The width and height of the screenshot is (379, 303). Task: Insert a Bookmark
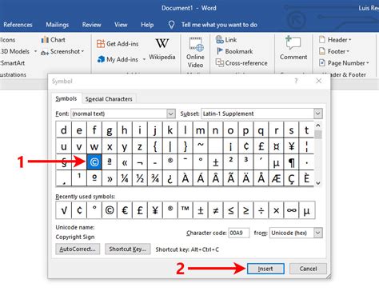[234, 51]
